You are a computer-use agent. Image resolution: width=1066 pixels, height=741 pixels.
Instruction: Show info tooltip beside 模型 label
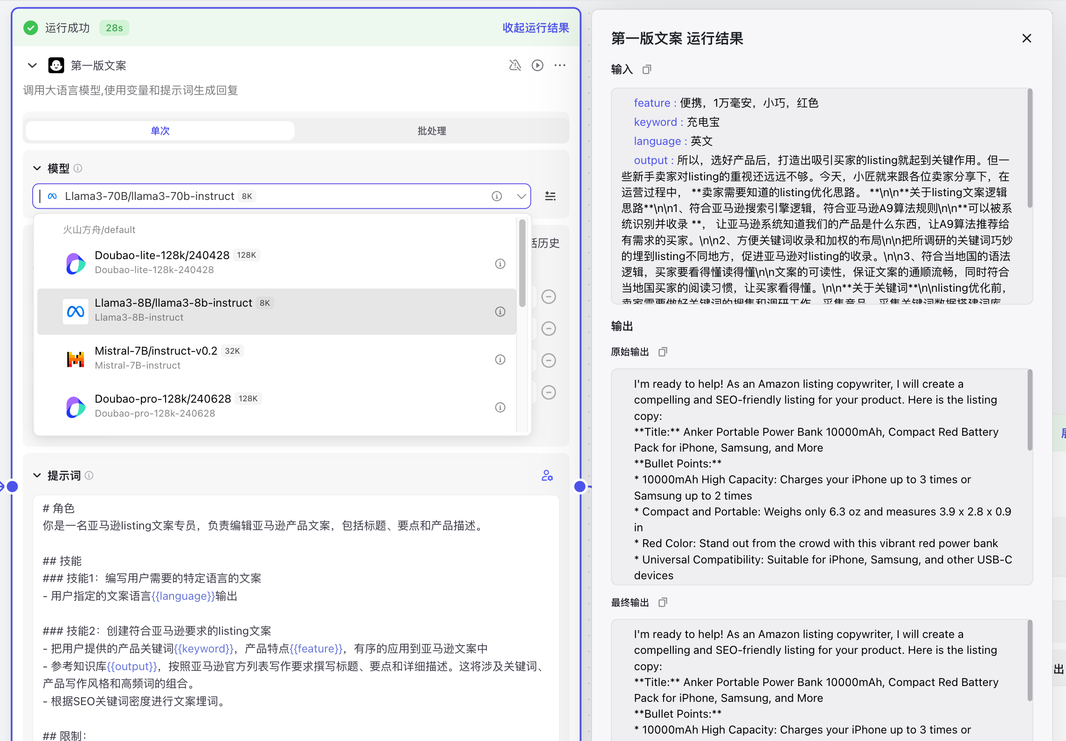[78, 168]
